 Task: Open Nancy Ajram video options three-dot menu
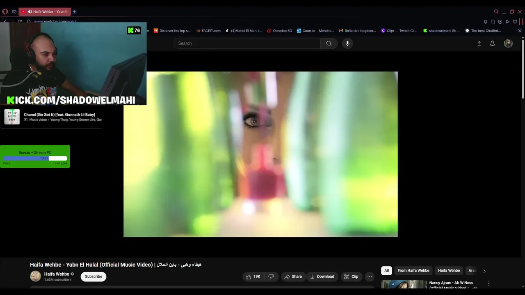(488, 284)
